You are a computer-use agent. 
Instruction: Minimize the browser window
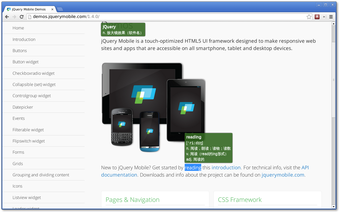click(x=319, y=5)
